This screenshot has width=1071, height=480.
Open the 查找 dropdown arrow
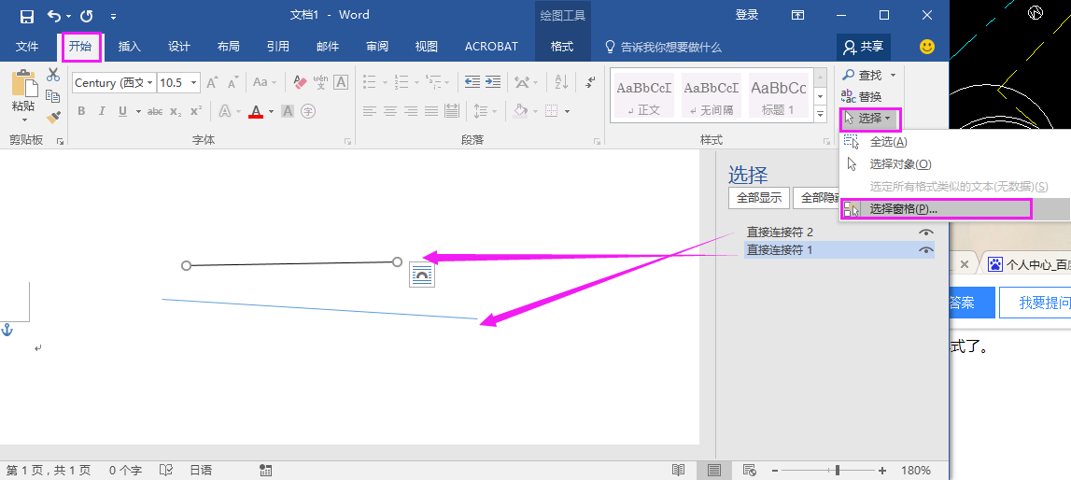(892, 75)
